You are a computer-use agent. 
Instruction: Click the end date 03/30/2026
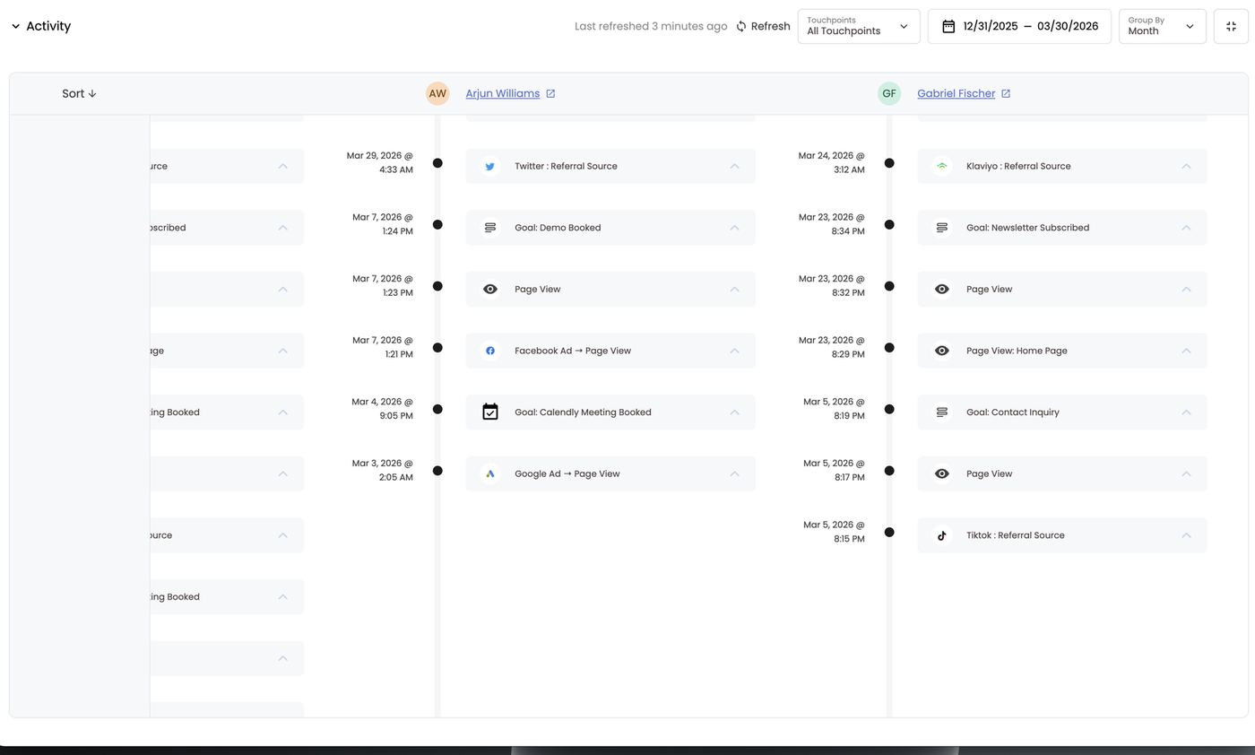pyautogui.click(x=1068, y=26)
